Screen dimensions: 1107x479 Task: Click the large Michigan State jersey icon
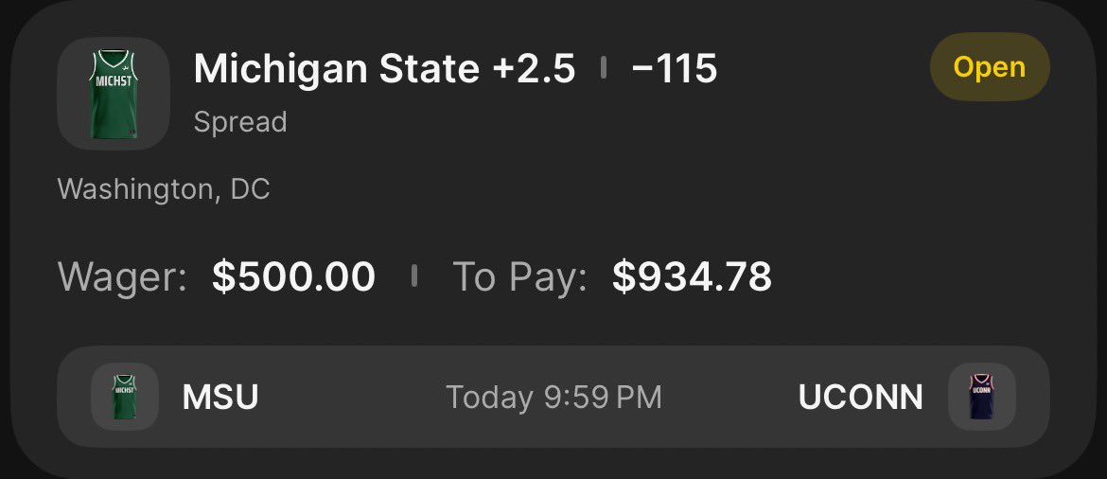(x=114, y=94)
